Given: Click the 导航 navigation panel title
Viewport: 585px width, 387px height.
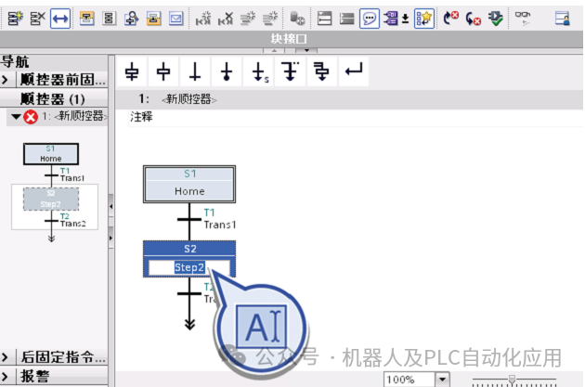Looking at the screenshot, I should tap(15, 61).
